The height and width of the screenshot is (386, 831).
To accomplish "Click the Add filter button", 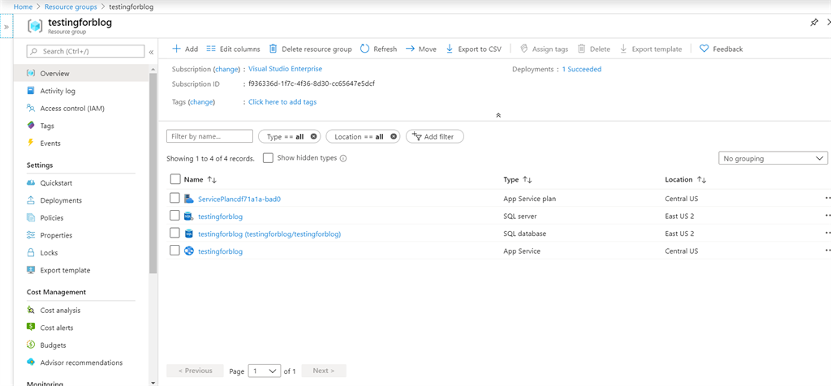I will click(435, 136).
